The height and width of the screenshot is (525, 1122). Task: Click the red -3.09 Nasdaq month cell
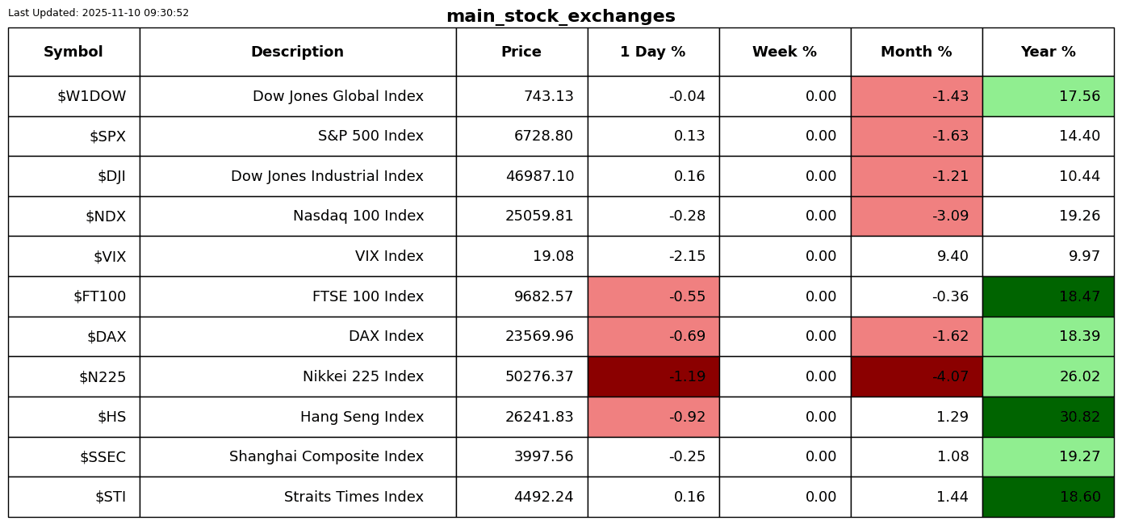coord(916,216)
